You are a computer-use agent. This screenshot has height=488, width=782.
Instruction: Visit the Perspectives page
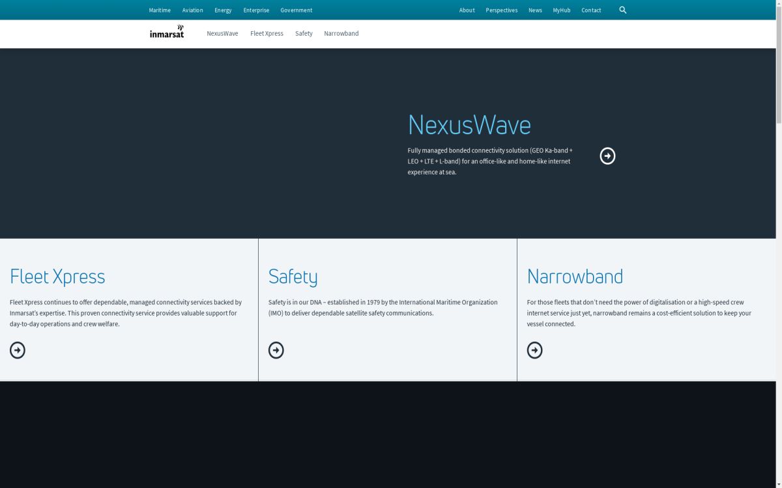tap(501, 10)
